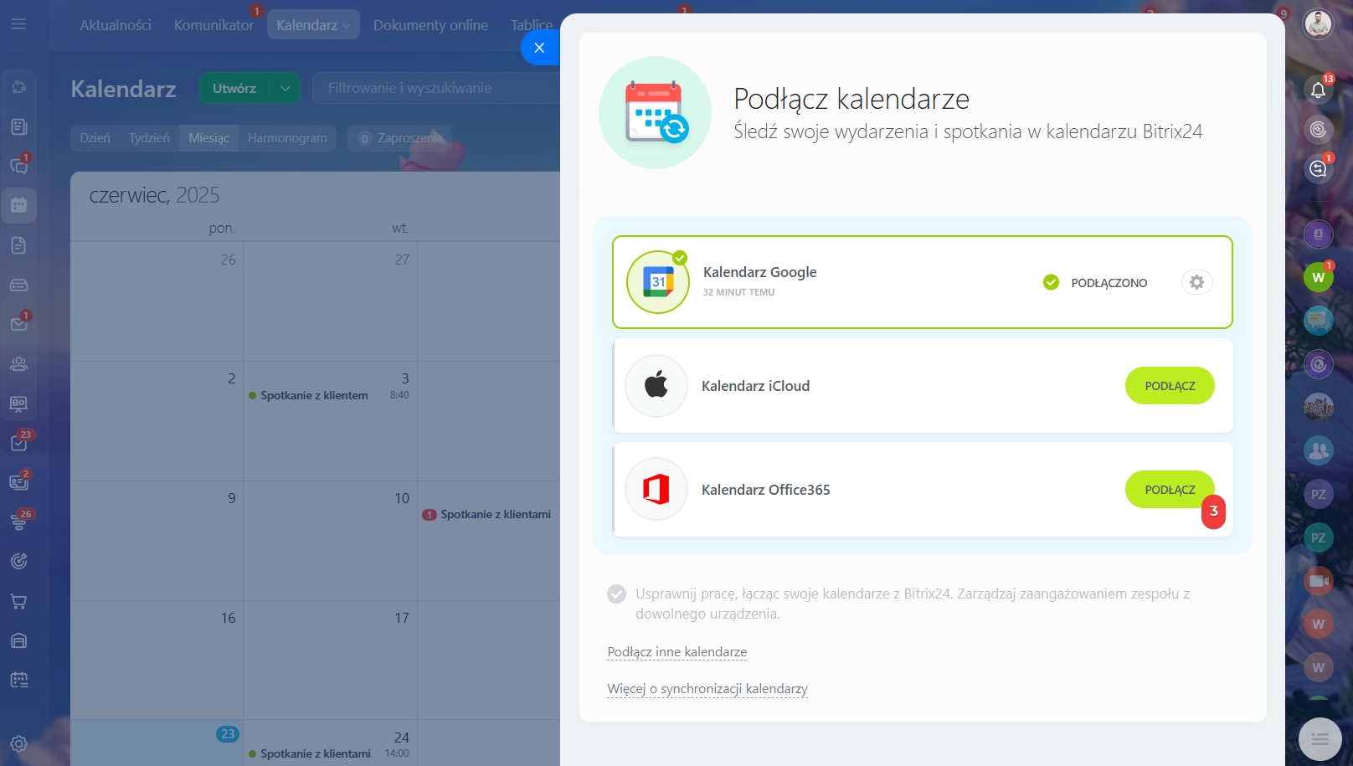Focus the 'Filtrowanie i wyszukiwanie' search field
1353x766 pixels.
pos(435,88)
